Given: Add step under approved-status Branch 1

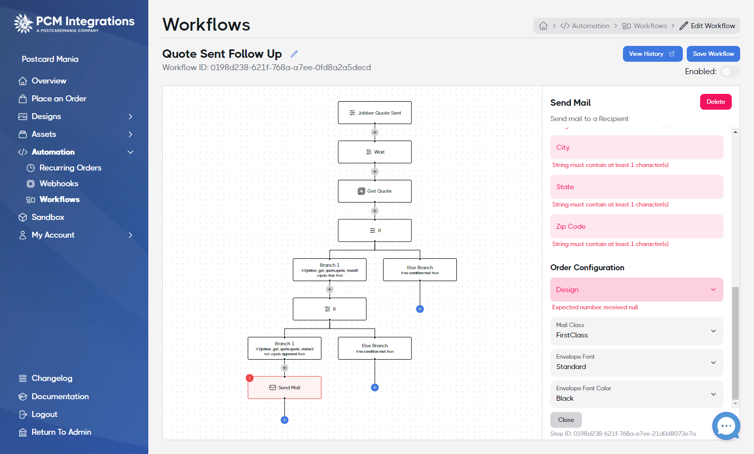Looking at the screenshot, I should [x=284, y=368].
